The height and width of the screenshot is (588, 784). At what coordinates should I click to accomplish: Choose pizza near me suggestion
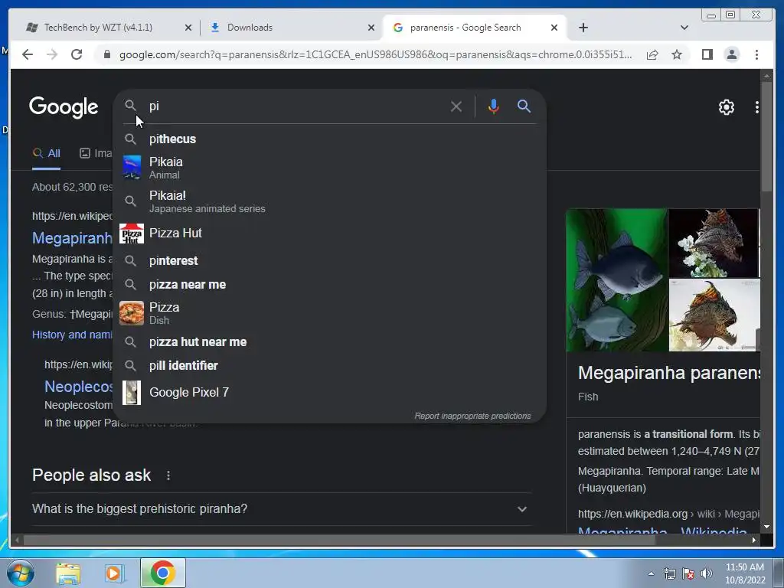(329, 285)
